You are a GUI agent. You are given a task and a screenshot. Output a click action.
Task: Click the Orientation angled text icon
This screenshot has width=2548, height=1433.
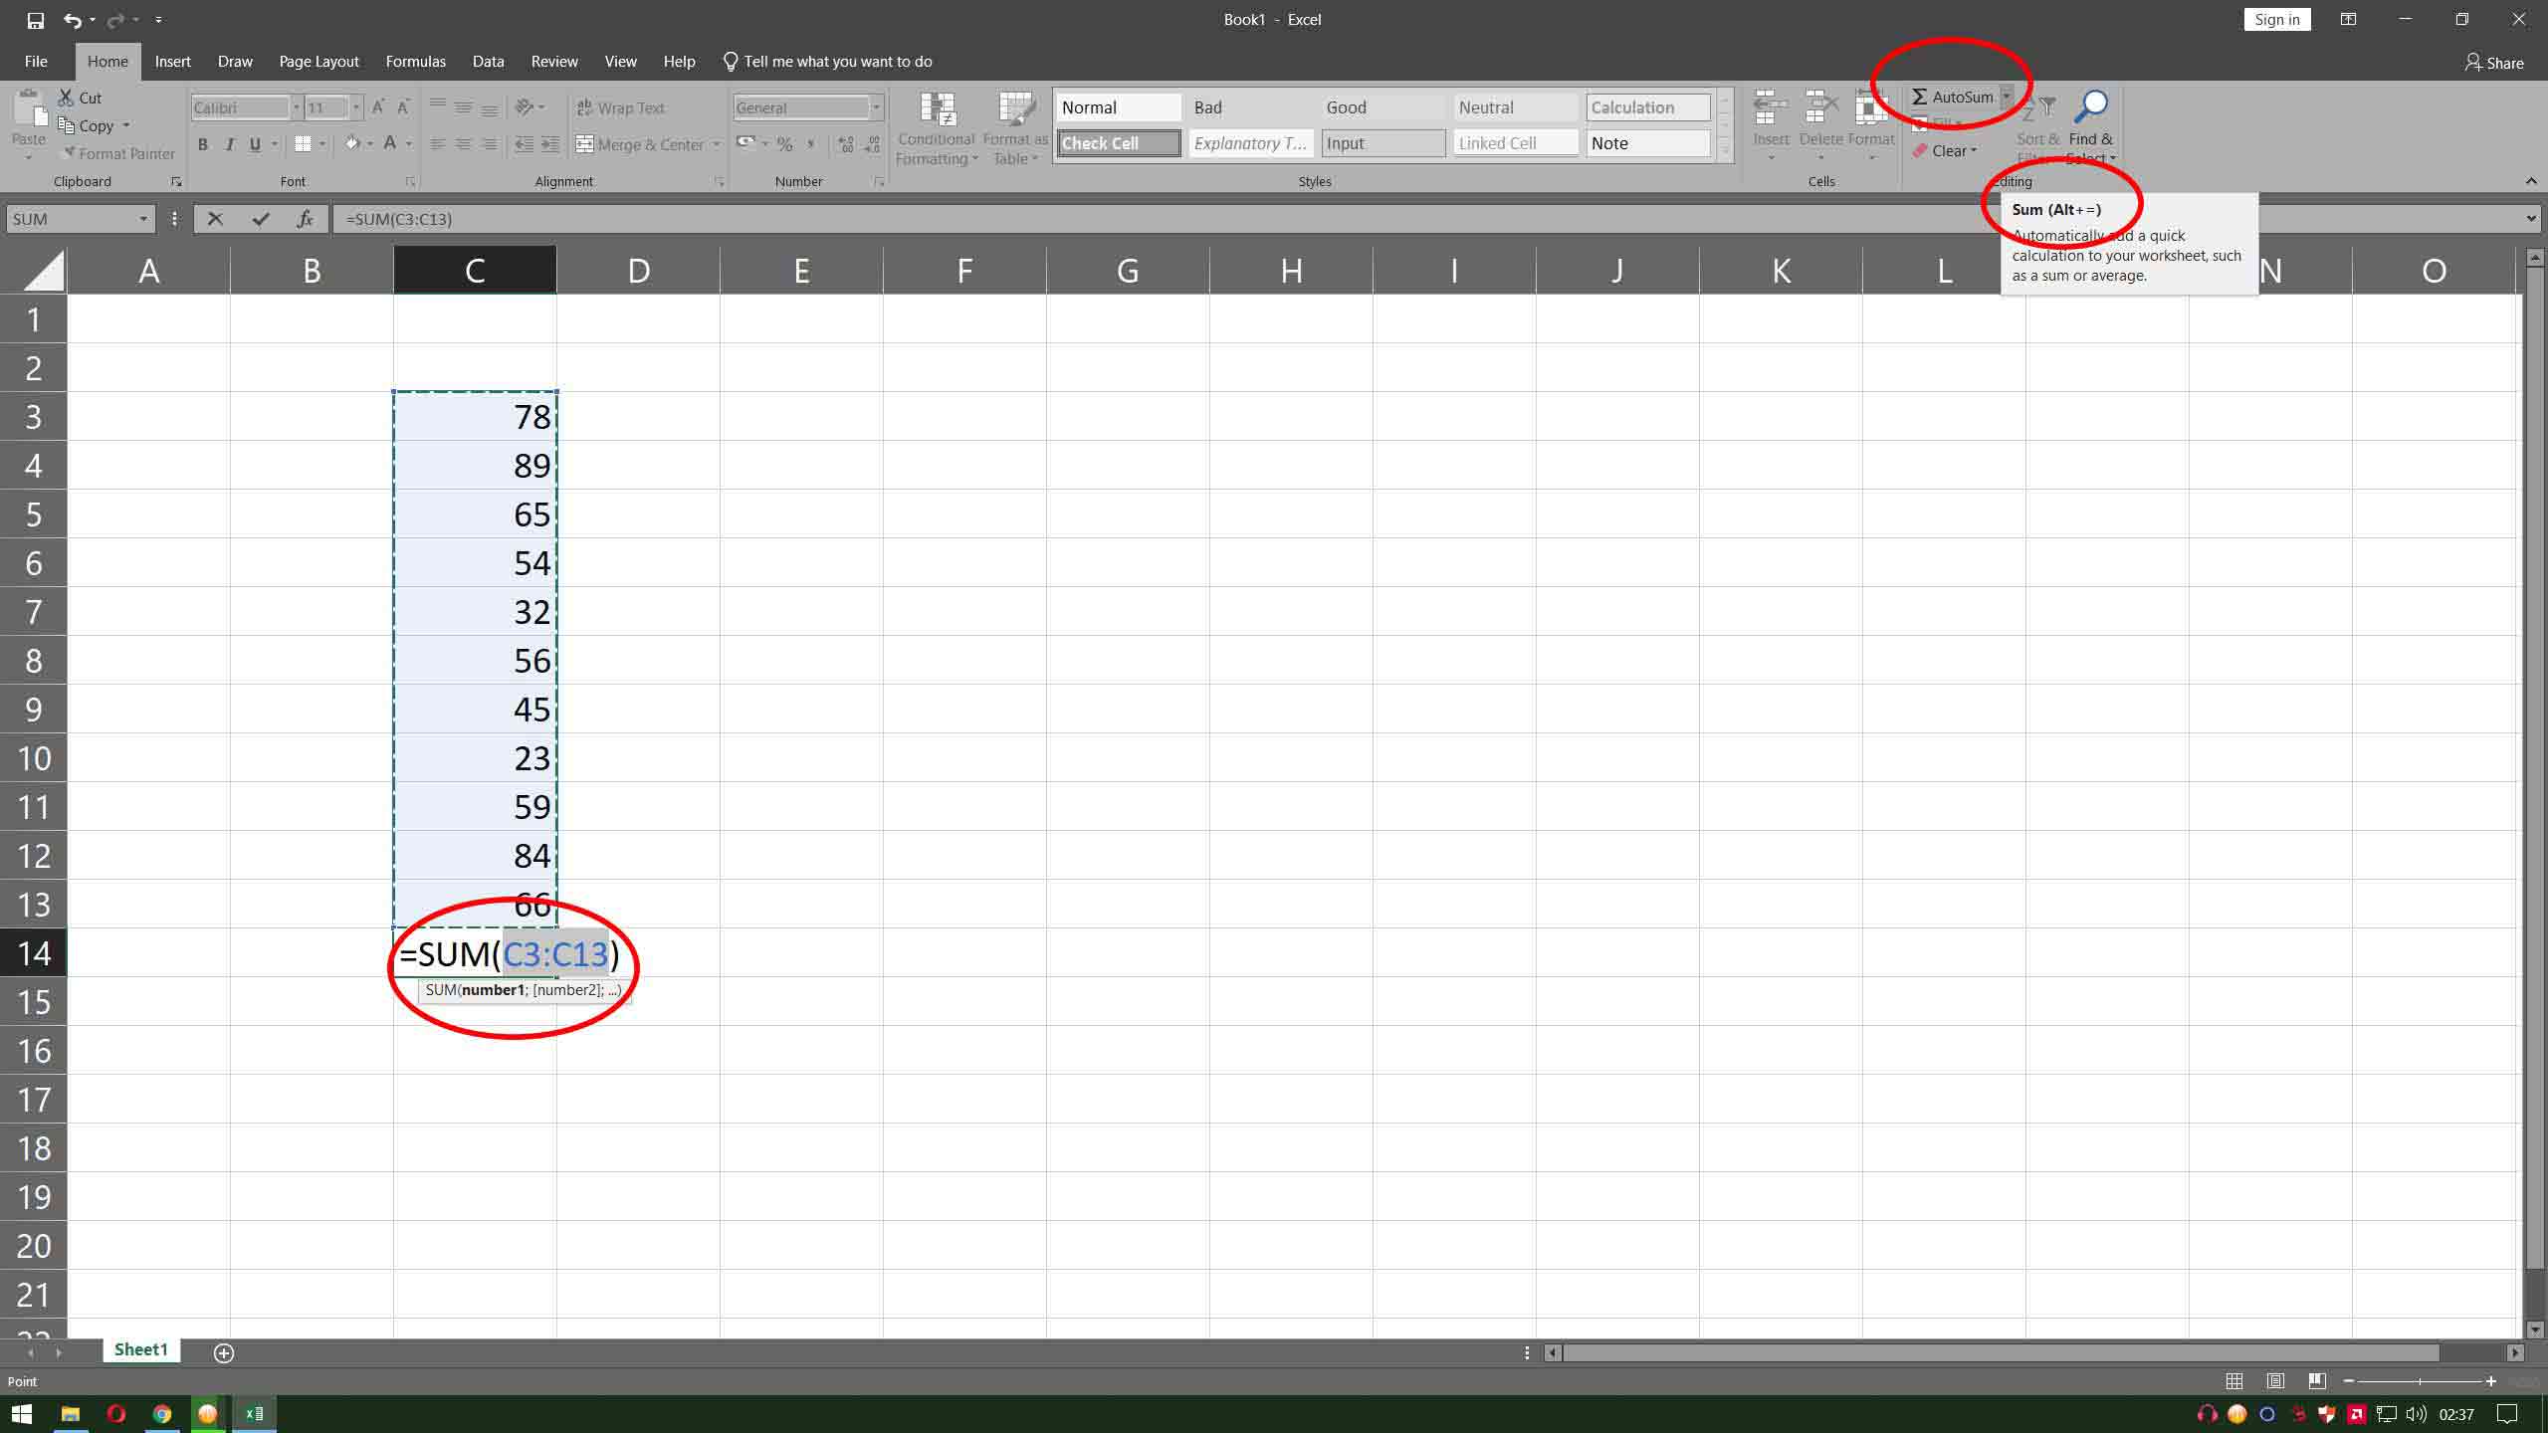pyautogui.click(x=525, y=107)
